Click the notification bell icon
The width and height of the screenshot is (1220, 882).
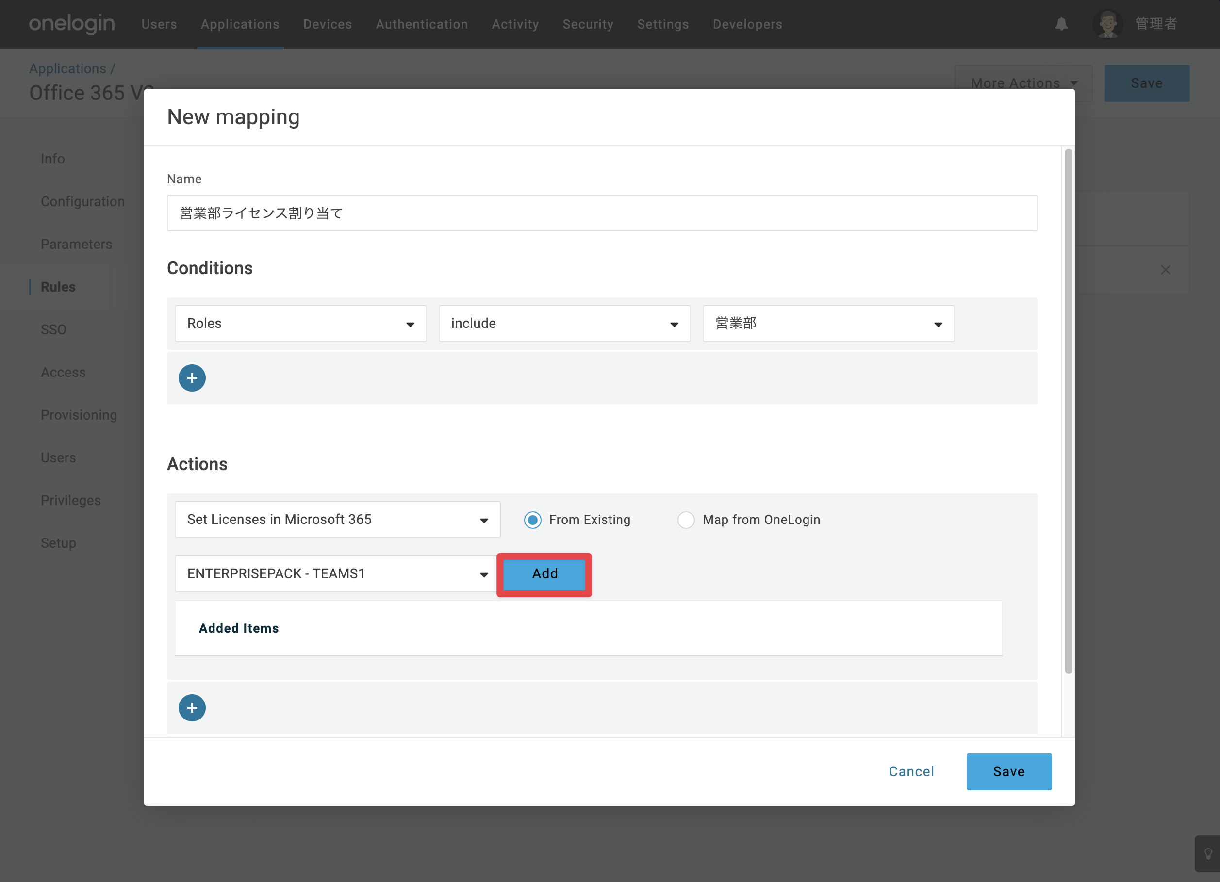[1061, 24]
